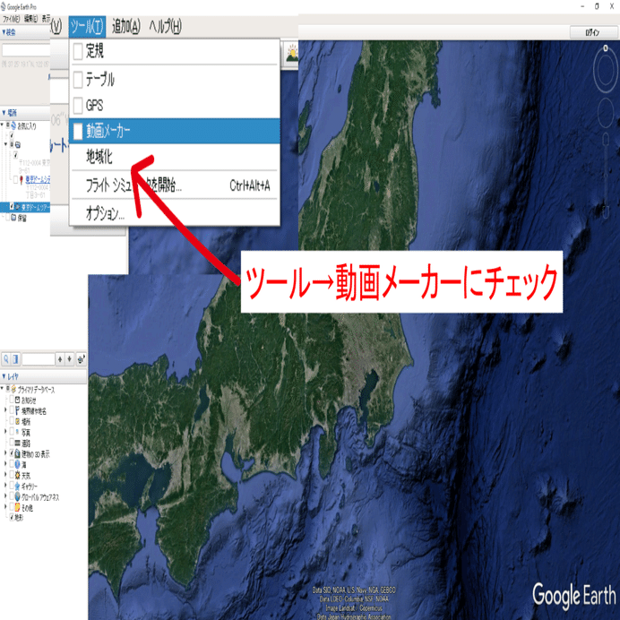Click the 境界線や地名 flag icon

pyautogui.click(x=17, y=410)
